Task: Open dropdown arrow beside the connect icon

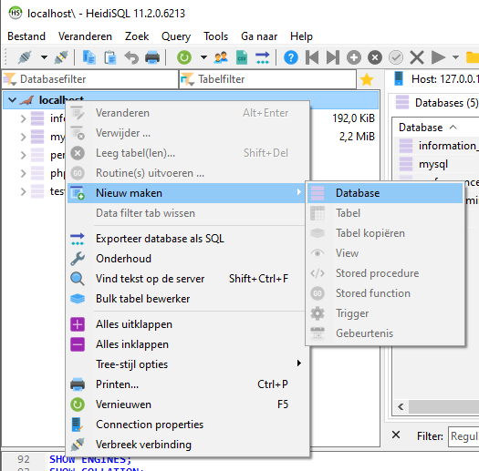Action: [x=45, y=57]
